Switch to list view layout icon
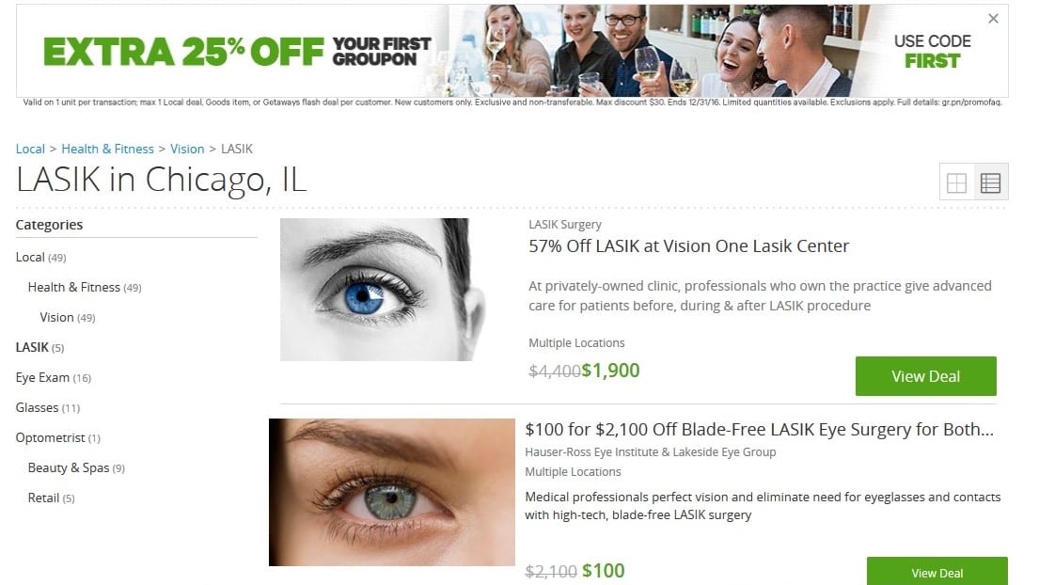Viewport: 1039px width, 585px height. pos(991,182)
